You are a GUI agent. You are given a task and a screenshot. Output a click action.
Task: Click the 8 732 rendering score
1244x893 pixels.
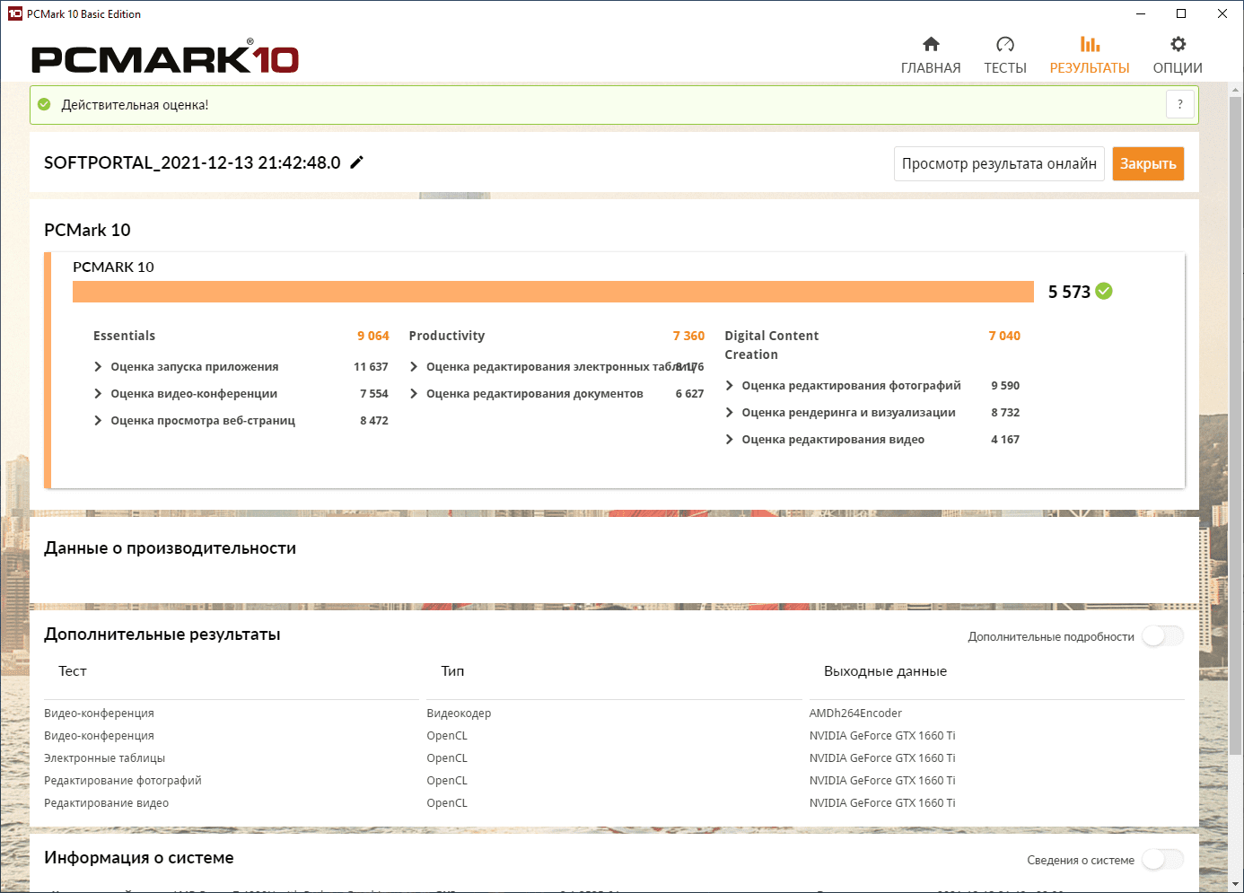[x=1005, y=413]
